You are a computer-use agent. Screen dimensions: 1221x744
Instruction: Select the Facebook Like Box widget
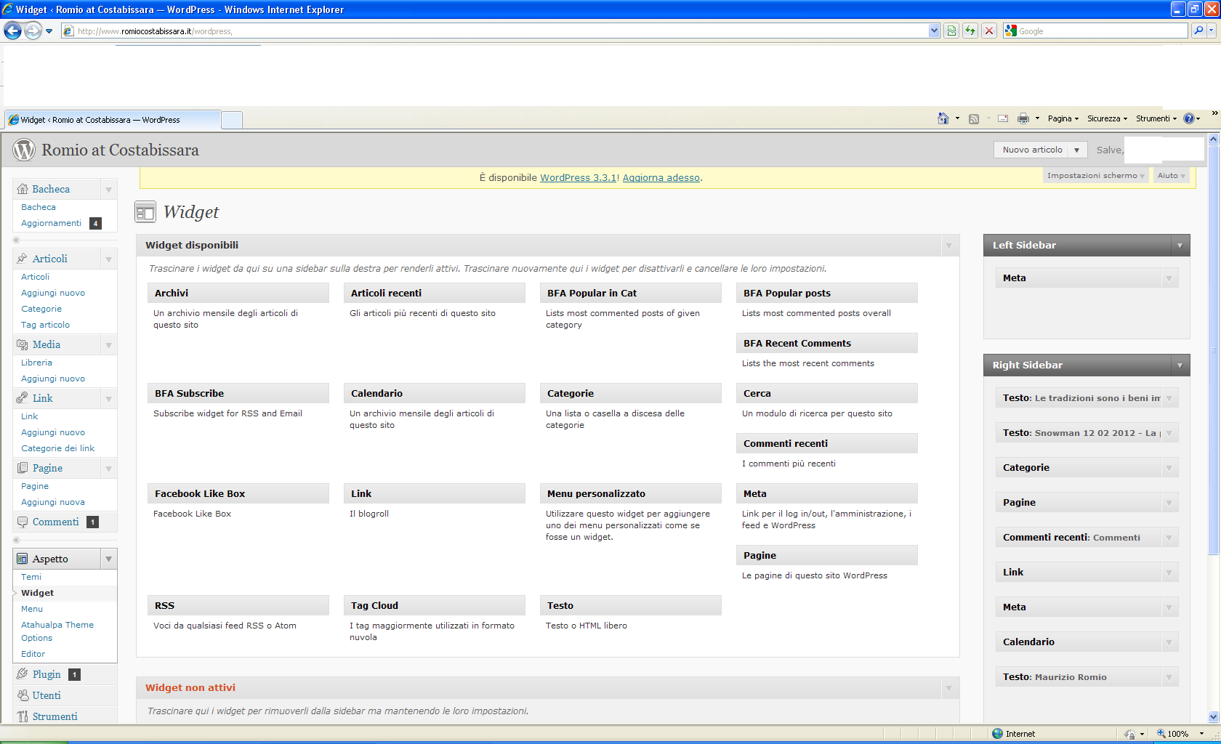click(238, 493)
